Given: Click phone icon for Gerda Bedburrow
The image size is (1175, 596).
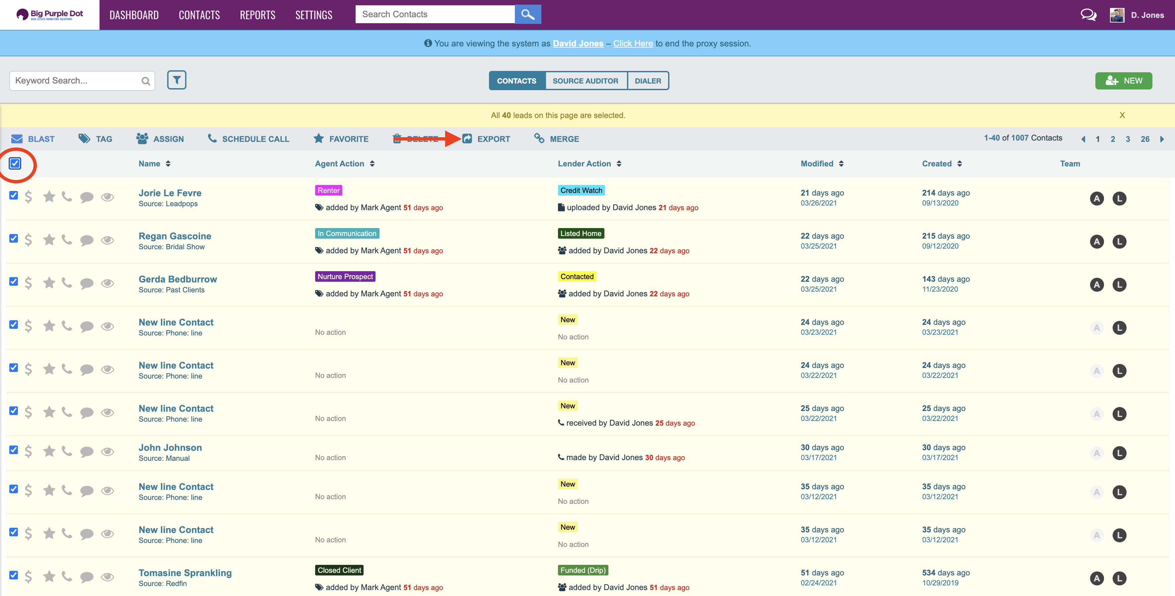Looking at the screenshot, I should click(x=67, y=283).
